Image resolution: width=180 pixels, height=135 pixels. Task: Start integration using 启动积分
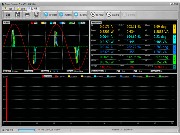pyautogui.click(x=65, y=15)
